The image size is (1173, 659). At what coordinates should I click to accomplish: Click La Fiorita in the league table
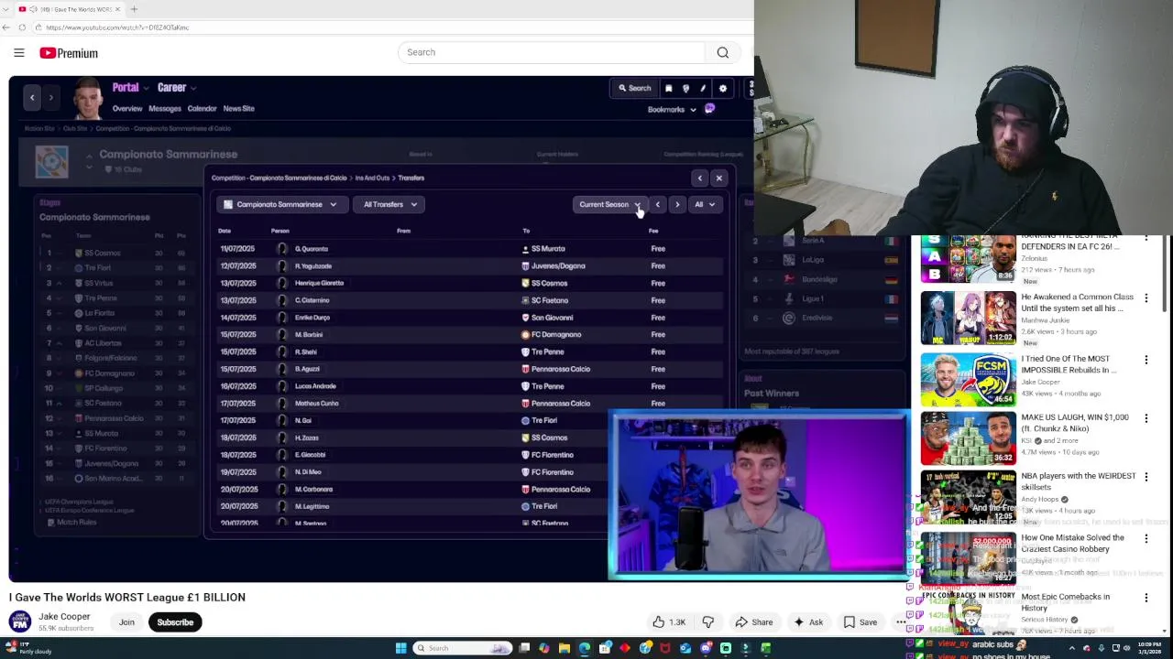[99, 313]
